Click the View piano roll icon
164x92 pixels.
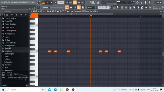click(118, 7)
